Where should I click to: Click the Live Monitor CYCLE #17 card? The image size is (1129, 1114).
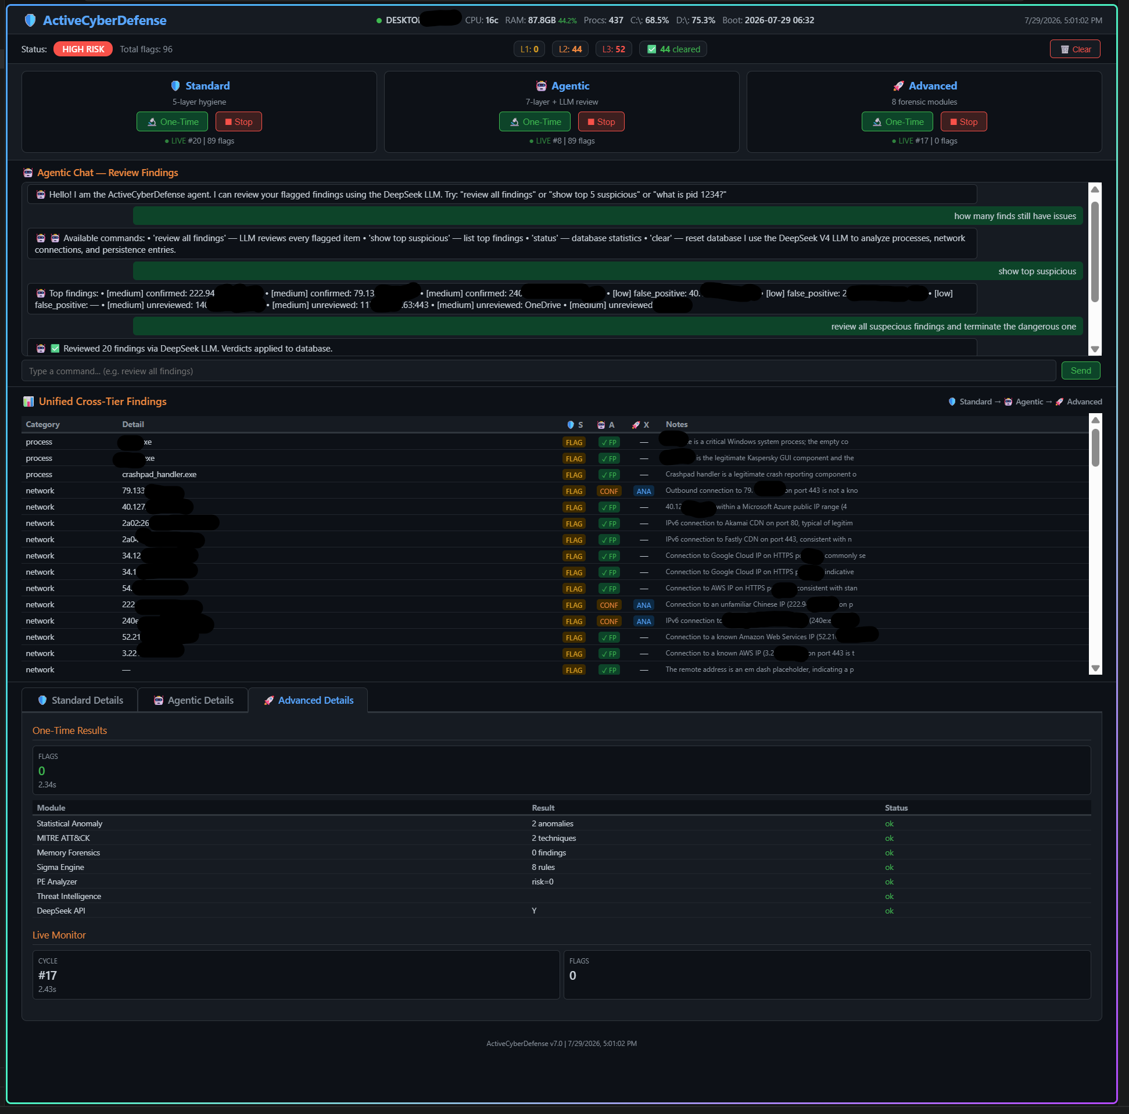coord(296,975)
